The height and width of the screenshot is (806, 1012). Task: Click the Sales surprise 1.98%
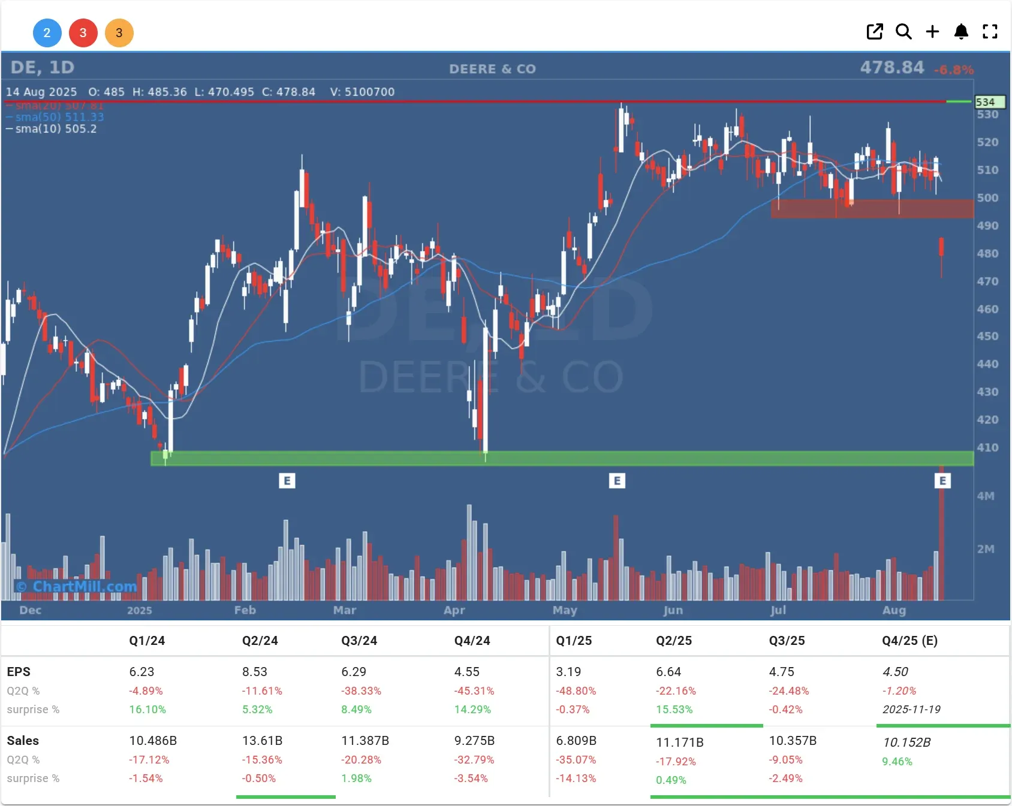coord(356,778)
